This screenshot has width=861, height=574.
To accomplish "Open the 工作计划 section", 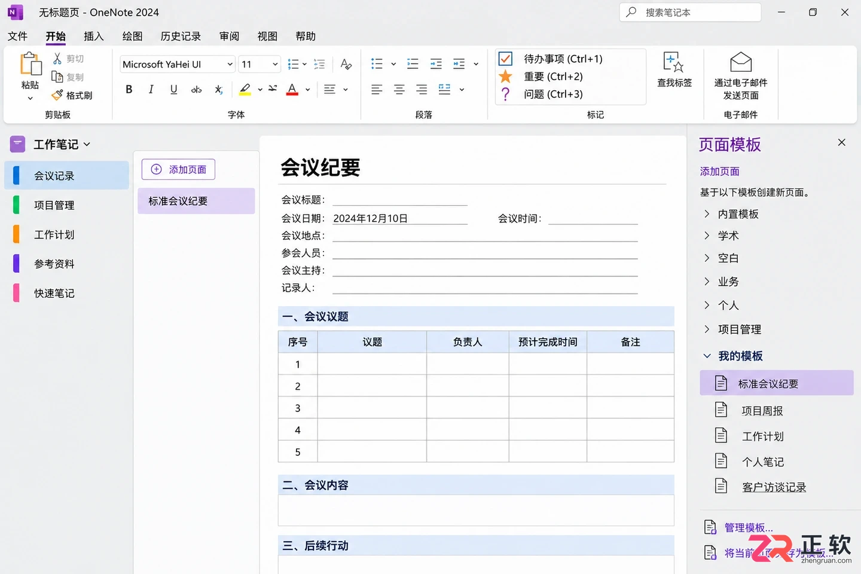I will click(x=67, y=234).
